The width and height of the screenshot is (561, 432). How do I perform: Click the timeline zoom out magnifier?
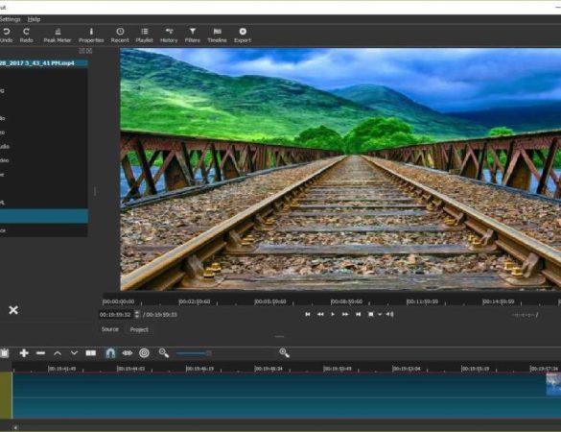coord(164,353)
